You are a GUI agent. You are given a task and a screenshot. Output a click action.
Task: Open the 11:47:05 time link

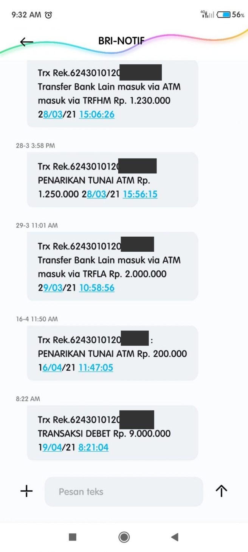pyautogui.click(x=96, y=368)
